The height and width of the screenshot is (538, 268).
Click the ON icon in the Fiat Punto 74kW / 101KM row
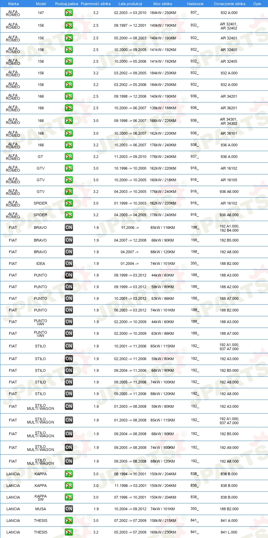point(69,310)
